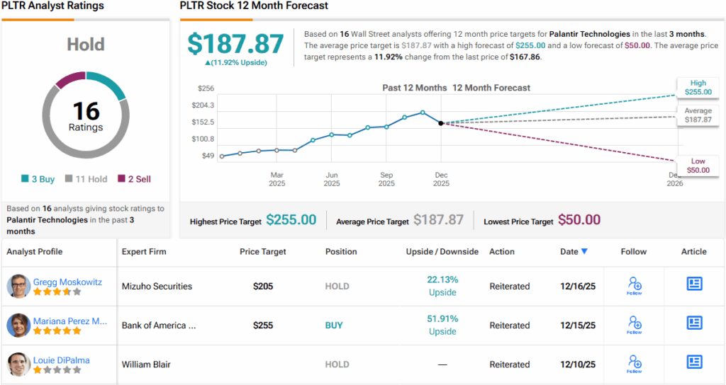
Task: Click the Buy legend color swatch
Action: [x=26, y=179]
